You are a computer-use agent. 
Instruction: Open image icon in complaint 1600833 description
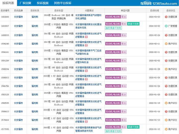tap(86, 37)
